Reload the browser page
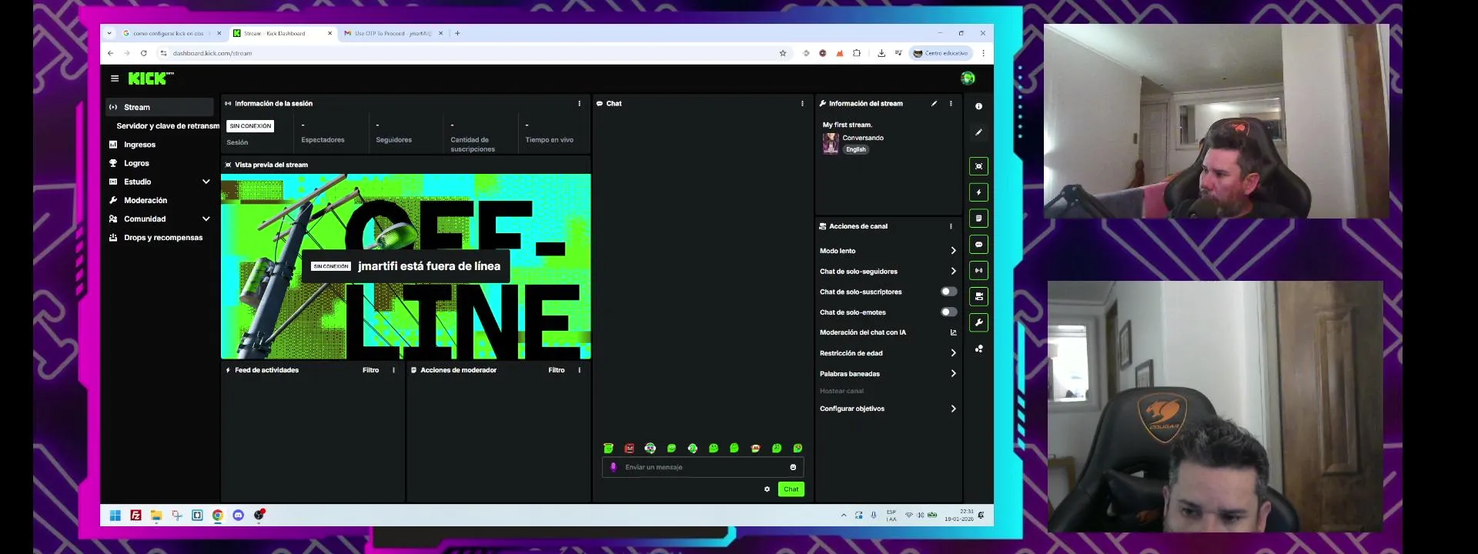The image size is (1478, 554). [143, 53]
